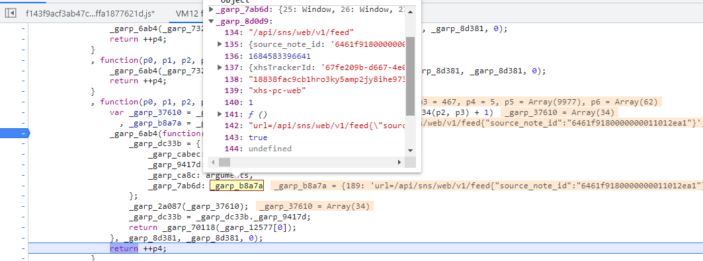703x261 pixels.
Task: Click the _garp_2a087(_garp_37610); call line
Action: click(x=188, y=206)
